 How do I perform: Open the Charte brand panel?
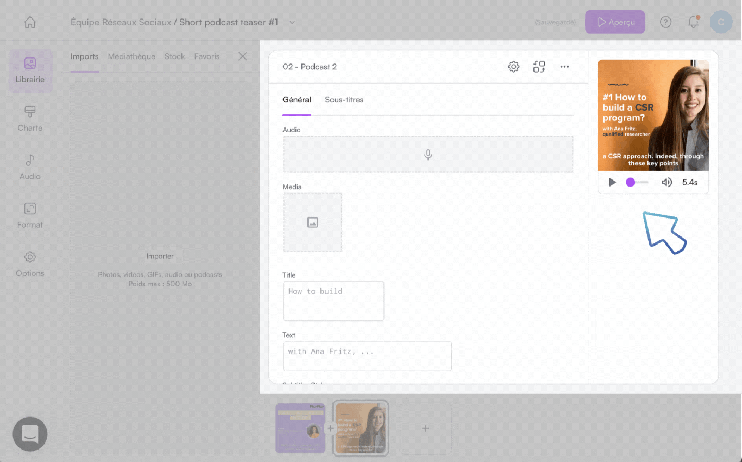click(x=30, y=119)
